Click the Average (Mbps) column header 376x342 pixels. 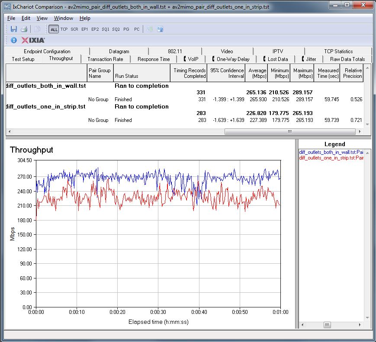point(257,73)
